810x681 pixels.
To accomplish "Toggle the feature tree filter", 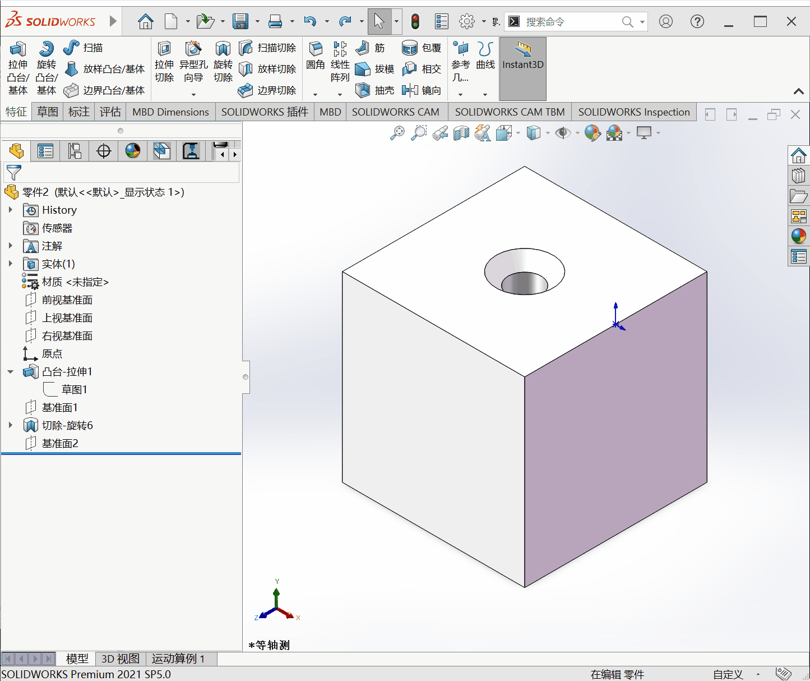I will click(x=13, y=172).
